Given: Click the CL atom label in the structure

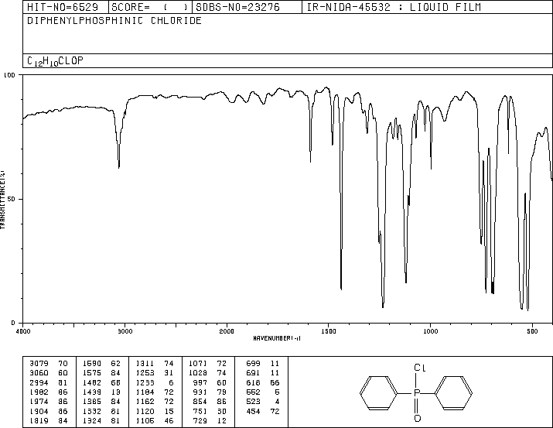Looking at the screenshot, I should (x=420, y=368).
